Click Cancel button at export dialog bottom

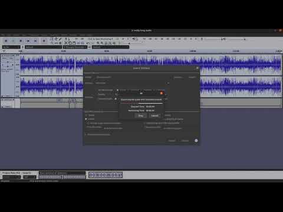pyautogui.click(x=172, y=141)
